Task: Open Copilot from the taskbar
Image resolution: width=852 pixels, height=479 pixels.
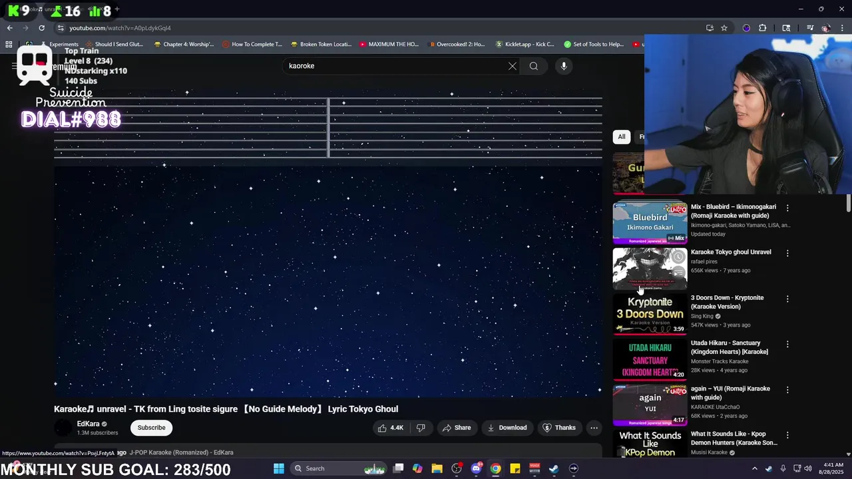Action: [x=417, y=468]
